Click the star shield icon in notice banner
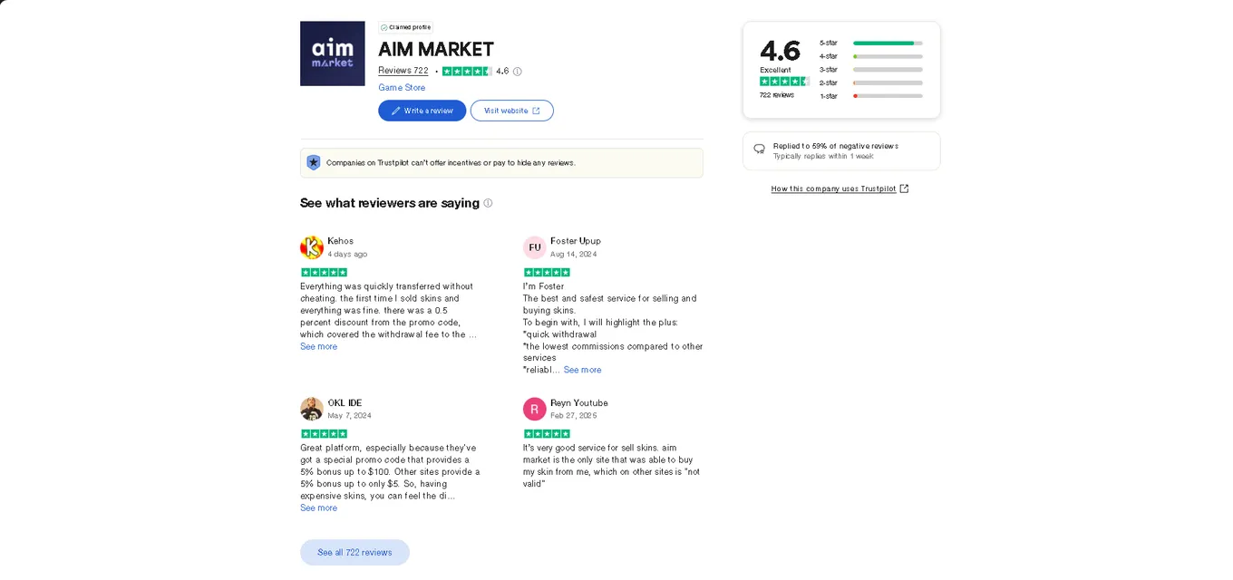The width and height of the screenshot is (1233, 580). coord(314,162)
